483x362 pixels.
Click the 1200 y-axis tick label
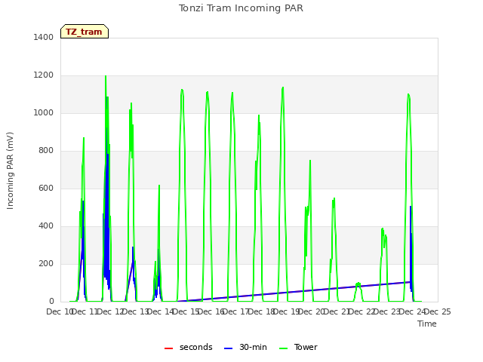(x=44, y=75)
